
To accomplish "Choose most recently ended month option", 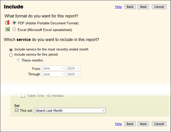I will tap(11, 50).
